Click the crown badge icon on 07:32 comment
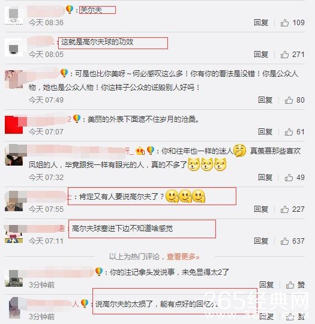 tap(140, 151)
